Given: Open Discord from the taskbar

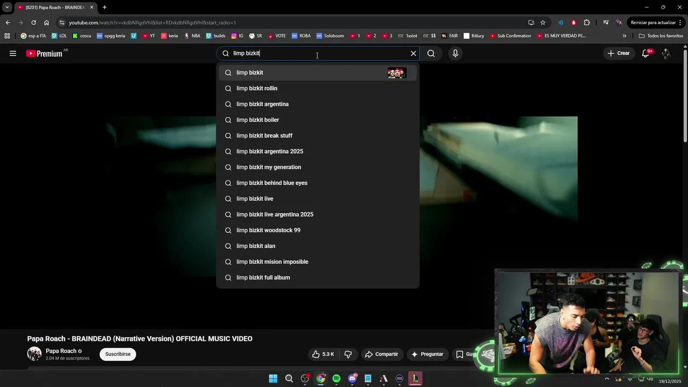Looking at the screenshot, I should 352,378.
